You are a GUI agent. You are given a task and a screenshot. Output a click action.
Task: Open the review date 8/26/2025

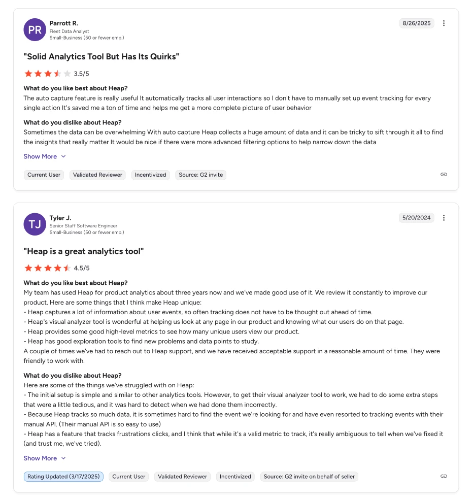(x=416, y=23)
